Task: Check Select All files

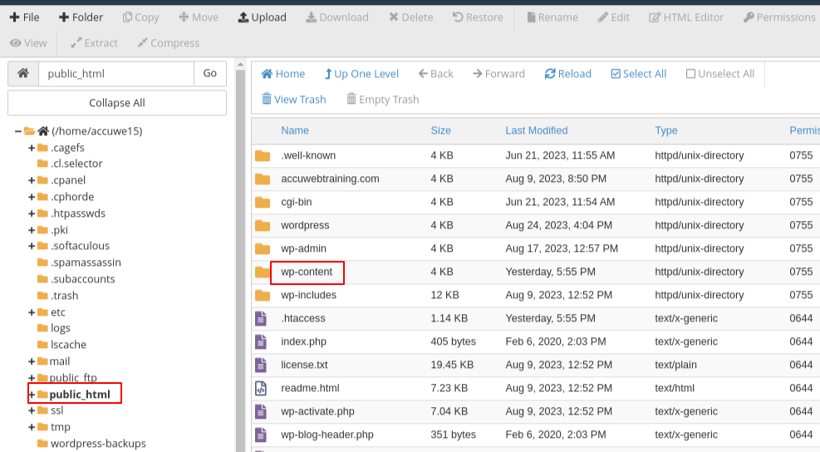Action: click(639, 74)
